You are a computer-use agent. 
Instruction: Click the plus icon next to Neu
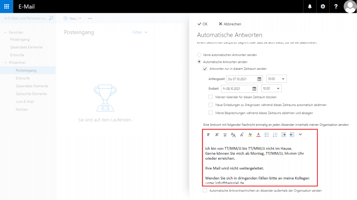[x=66, y=18]
